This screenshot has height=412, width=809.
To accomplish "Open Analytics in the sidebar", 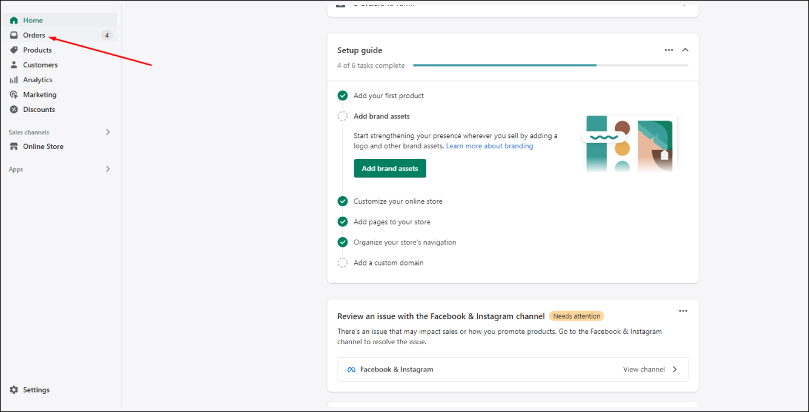I will pyautogui.click(x=59, y=80).
